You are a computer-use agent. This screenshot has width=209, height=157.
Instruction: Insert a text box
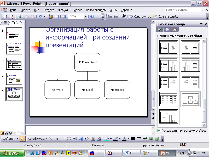tap(75, 139)
